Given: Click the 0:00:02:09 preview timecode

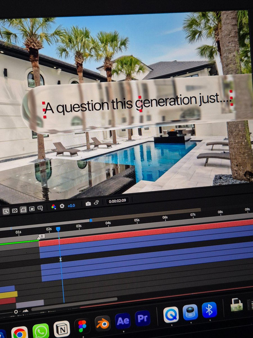Looking at the screenshot, I should (117, 201).
